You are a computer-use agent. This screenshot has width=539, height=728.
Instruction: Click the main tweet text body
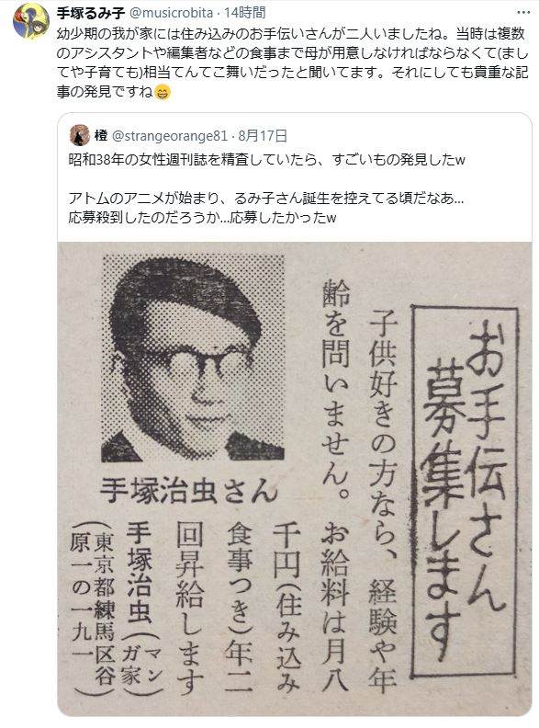tap(292, 63)
